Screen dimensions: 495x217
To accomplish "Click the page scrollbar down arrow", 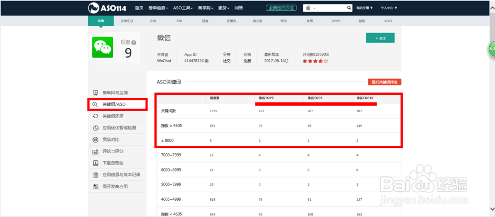I will click(492, 209).
